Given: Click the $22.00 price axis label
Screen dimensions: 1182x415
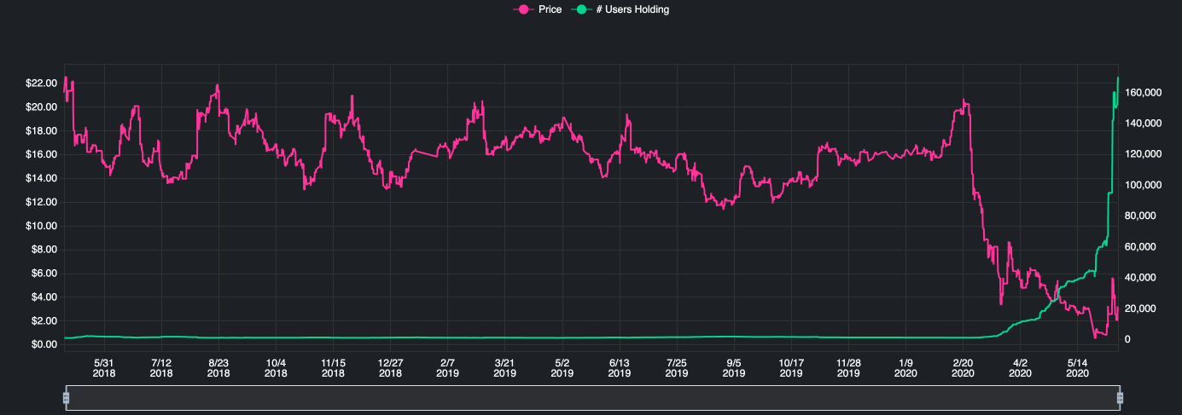Looking at the screenshot, I should 42,84.
